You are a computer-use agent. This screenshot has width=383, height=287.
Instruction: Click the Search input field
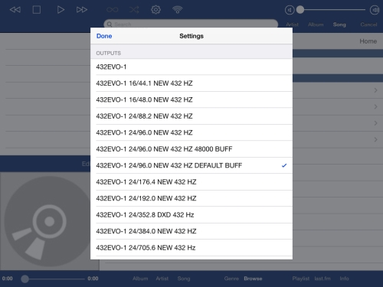pyautogui.click(x=191, y=24)
